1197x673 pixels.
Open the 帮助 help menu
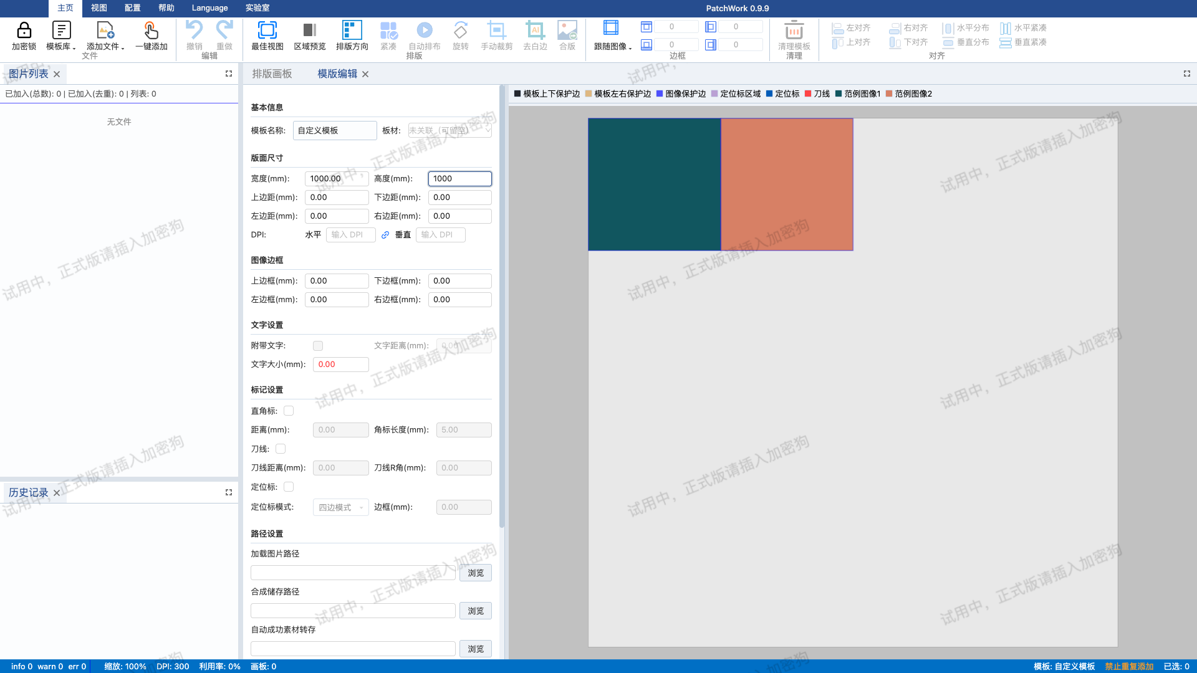[166, 8]
